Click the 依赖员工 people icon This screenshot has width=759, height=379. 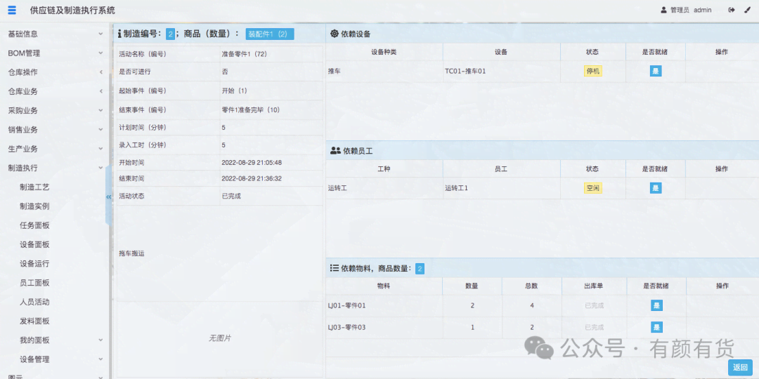coord(335,151)
